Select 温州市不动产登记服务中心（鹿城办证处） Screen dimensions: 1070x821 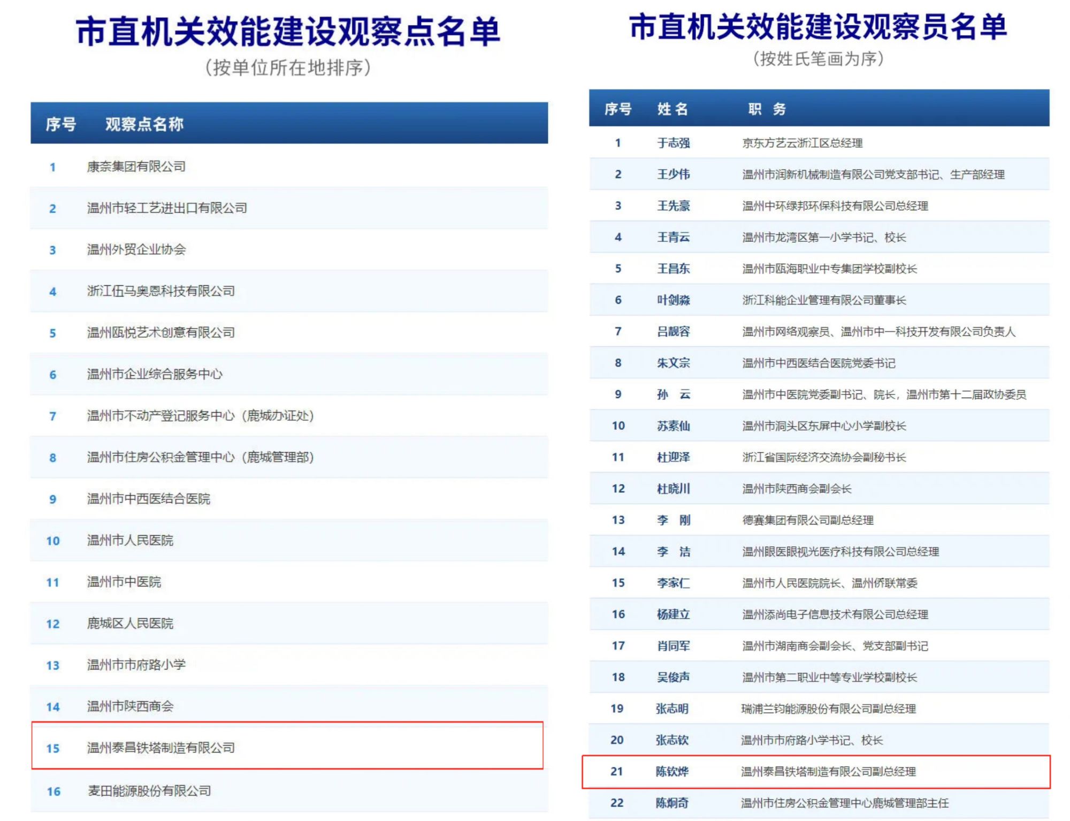(289, 415)
